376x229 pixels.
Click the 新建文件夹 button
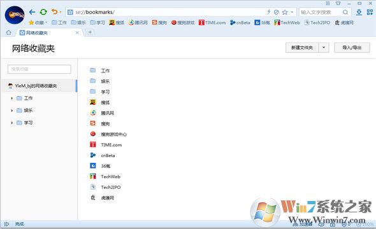301,48
